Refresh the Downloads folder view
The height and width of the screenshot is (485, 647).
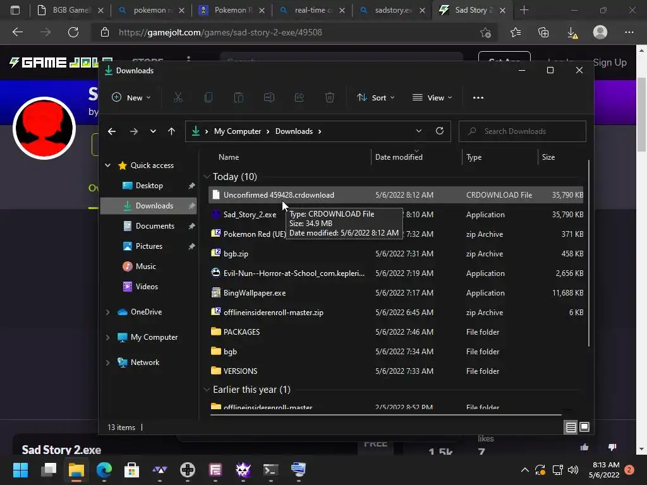(440, 131)
